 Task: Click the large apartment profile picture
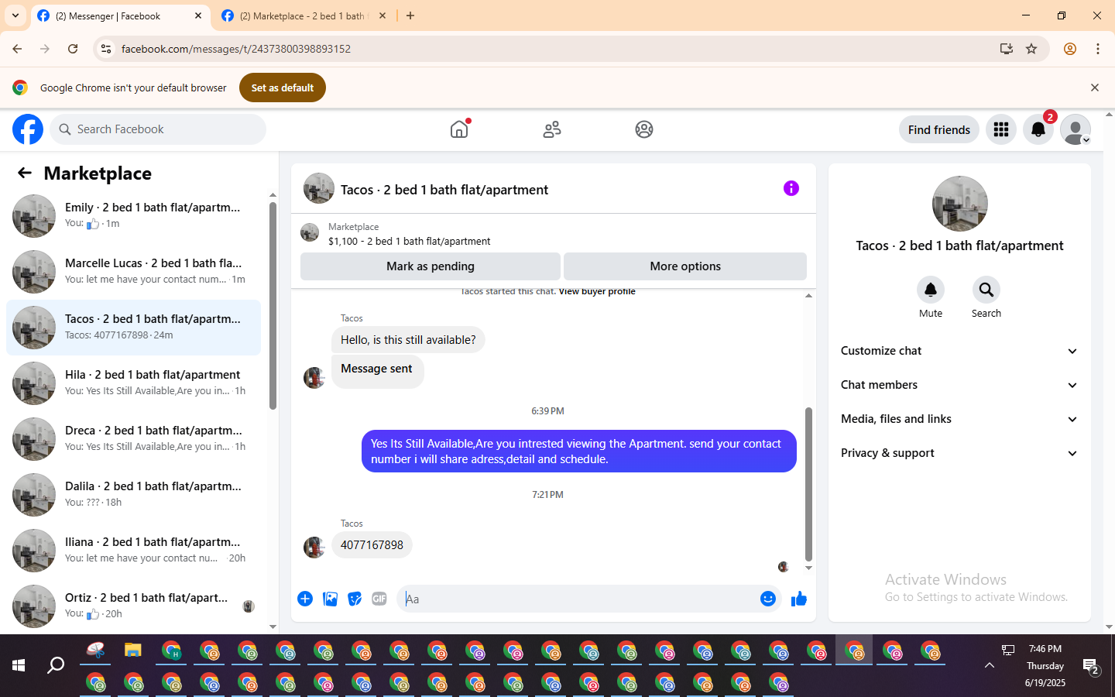[x=960, y=204]
